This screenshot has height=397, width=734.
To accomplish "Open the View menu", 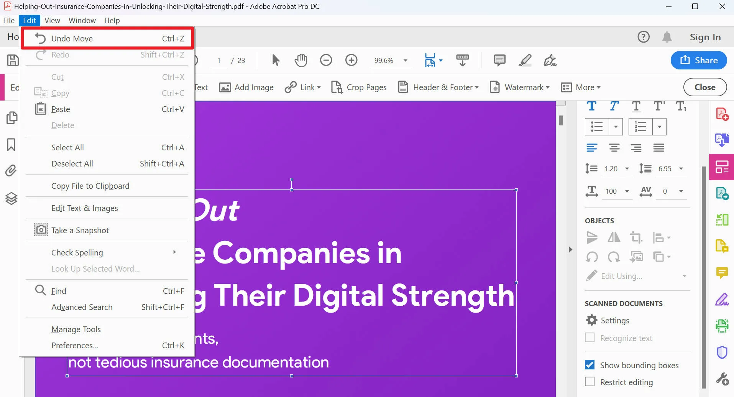I will [x=52, y=20].
